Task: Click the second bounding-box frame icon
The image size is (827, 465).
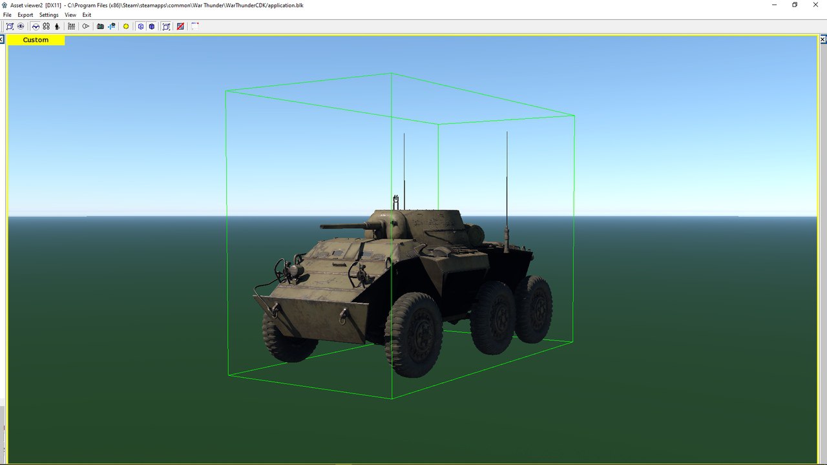Action: [166, 26]
